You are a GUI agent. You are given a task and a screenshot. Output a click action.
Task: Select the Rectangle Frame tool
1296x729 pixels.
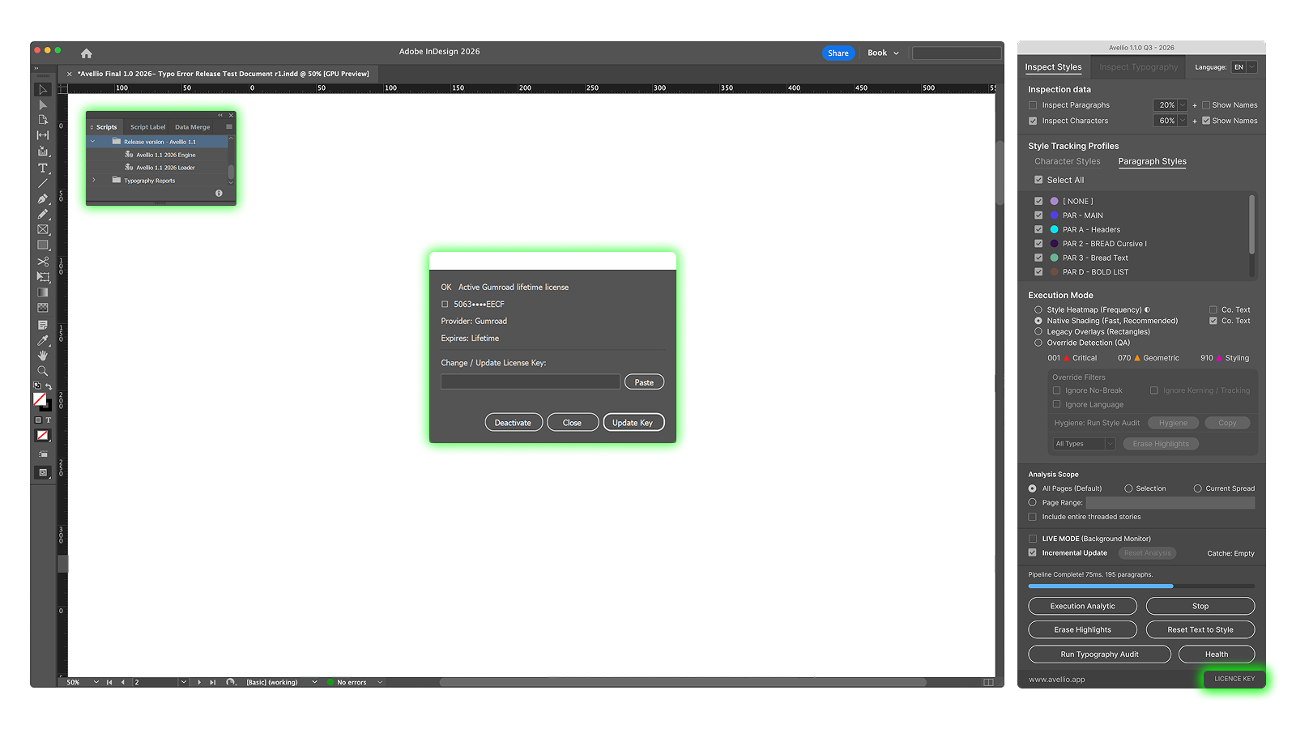tap(43, 230)
